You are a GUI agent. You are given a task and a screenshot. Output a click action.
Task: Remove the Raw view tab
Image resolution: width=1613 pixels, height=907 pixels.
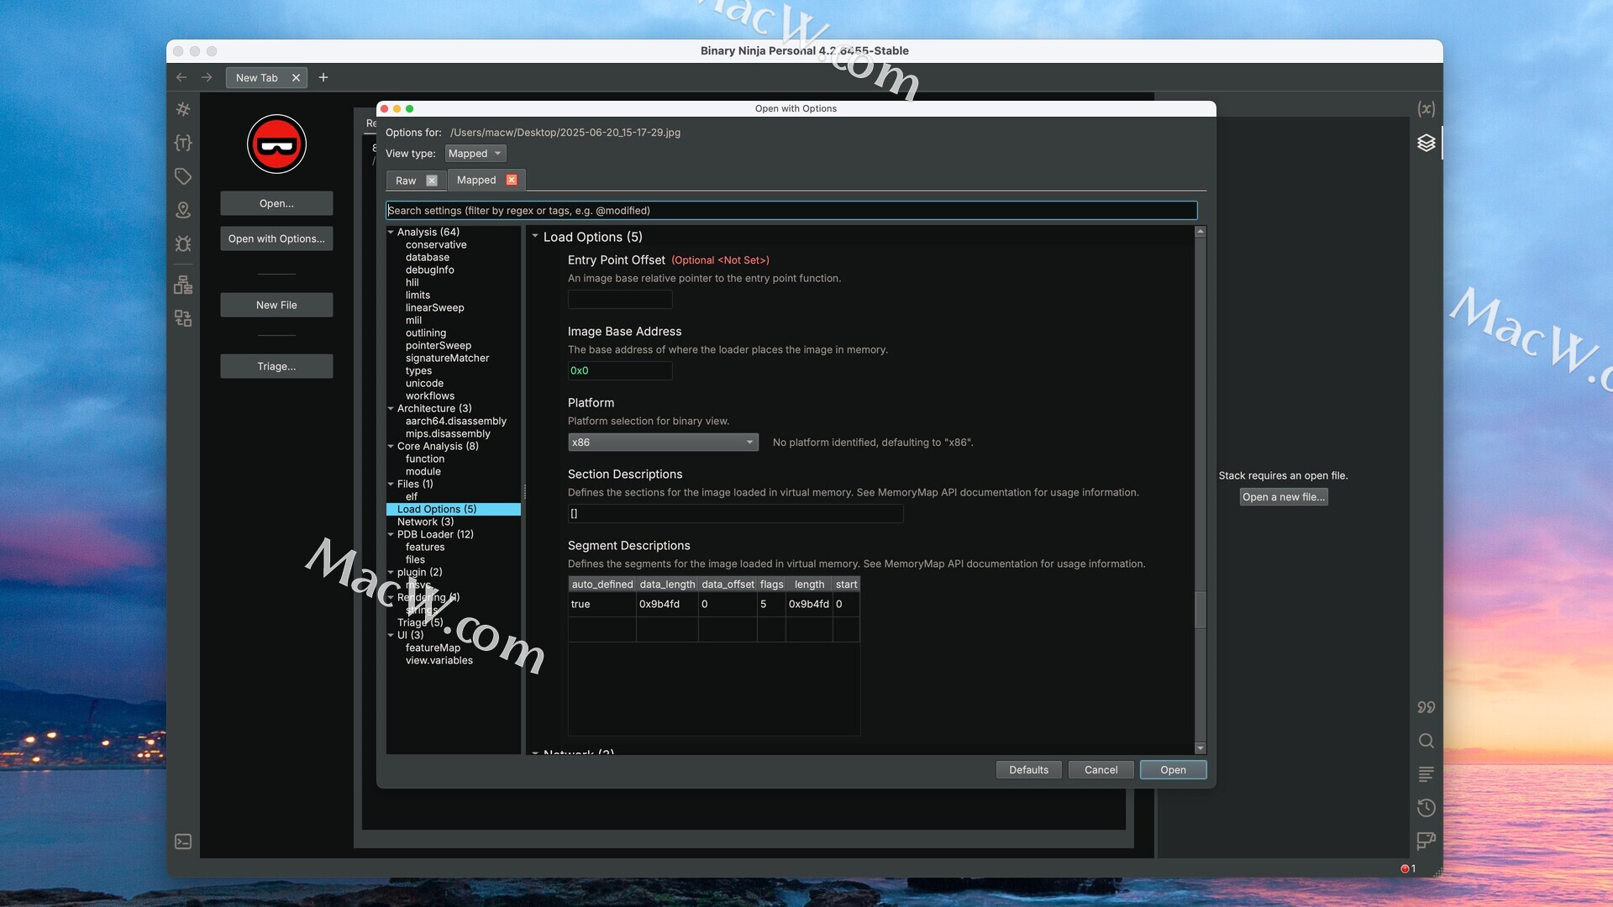432,181
